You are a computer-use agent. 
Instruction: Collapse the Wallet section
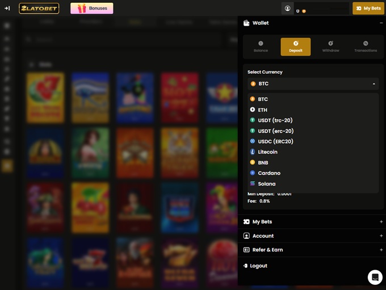(381, 23)
